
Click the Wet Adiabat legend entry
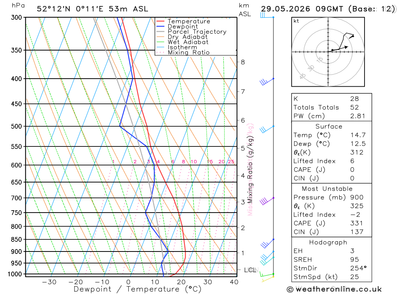coord(182,42)
